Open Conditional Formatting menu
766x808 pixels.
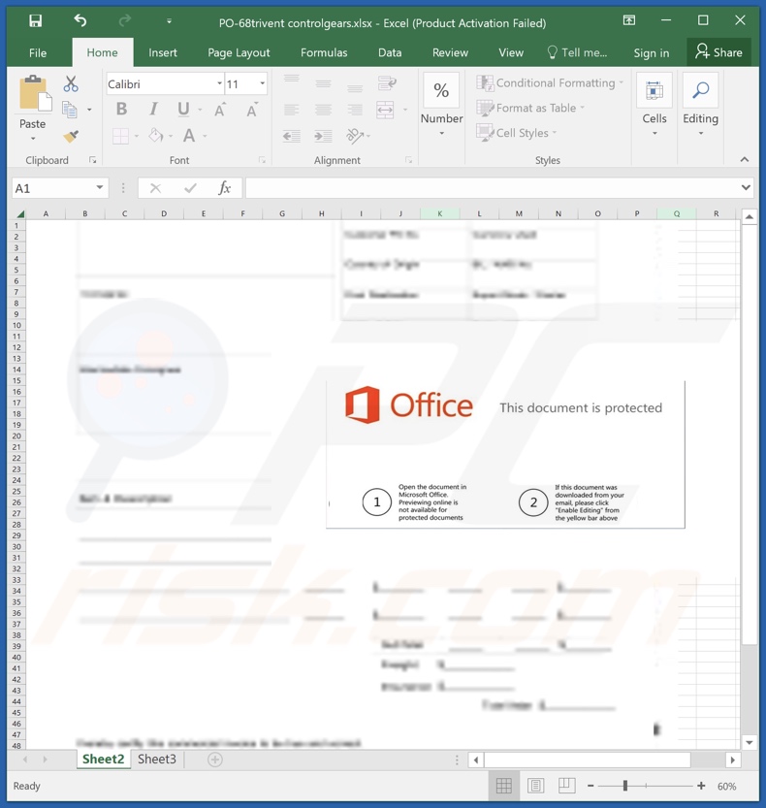coord(550,83)
